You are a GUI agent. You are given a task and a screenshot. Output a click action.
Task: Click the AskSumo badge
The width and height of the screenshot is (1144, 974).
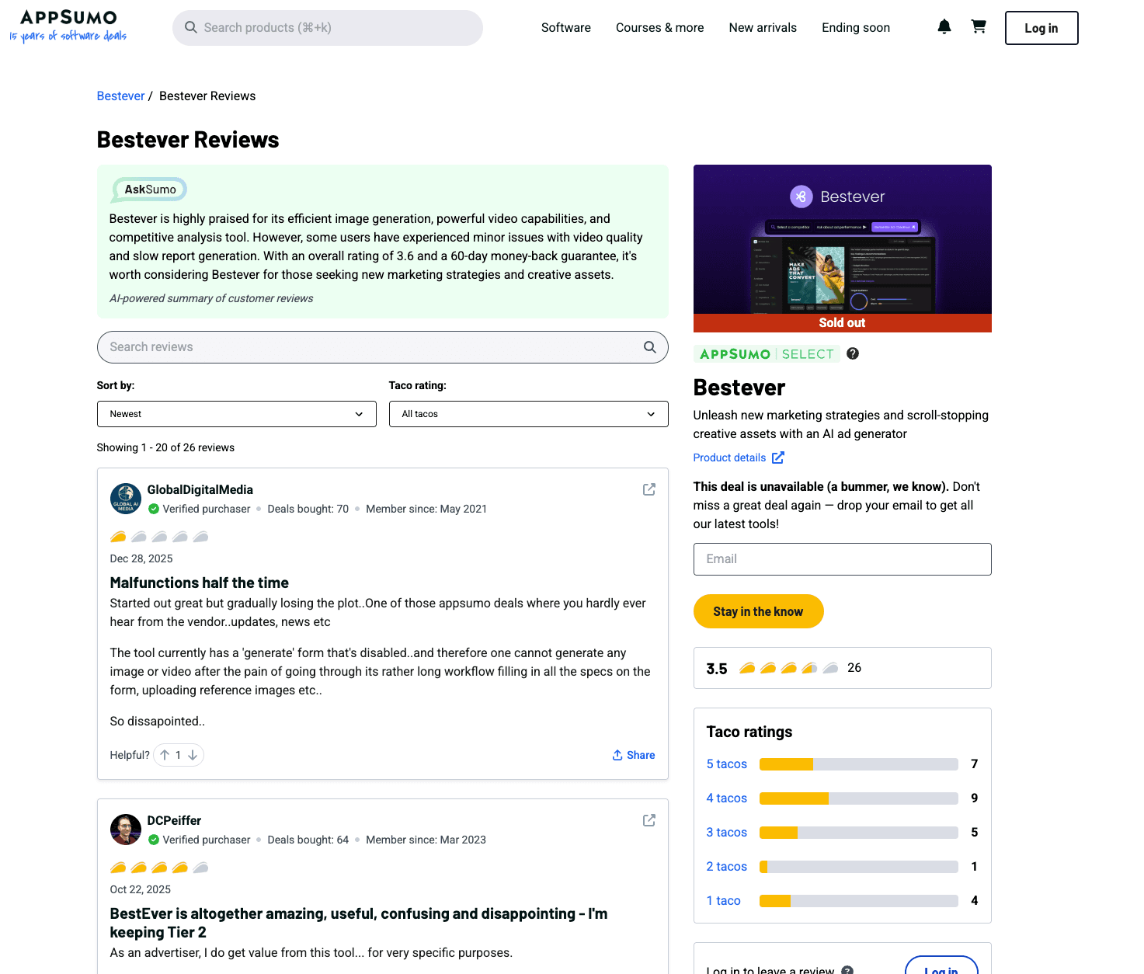pos(150,190)
